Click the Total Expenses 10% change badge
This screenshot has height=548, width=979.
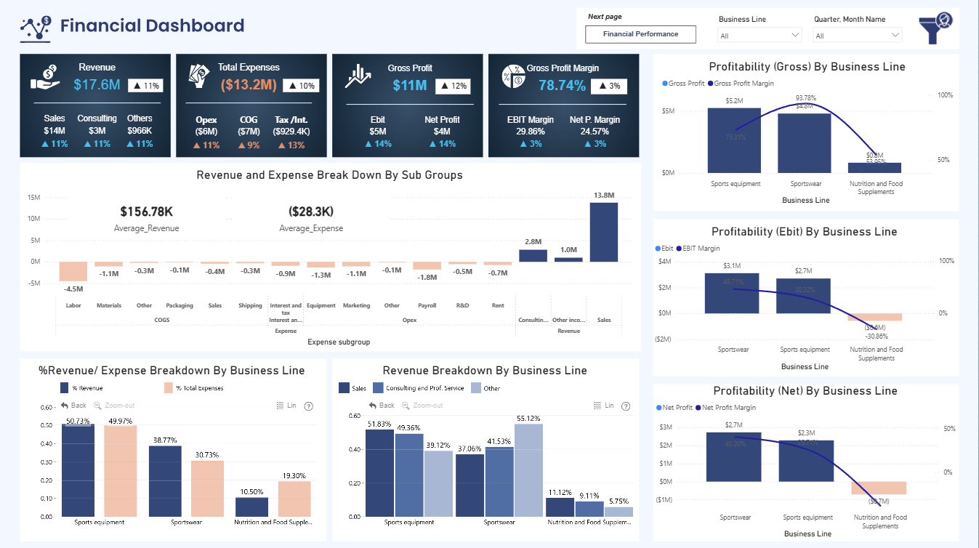pos(301,86)
